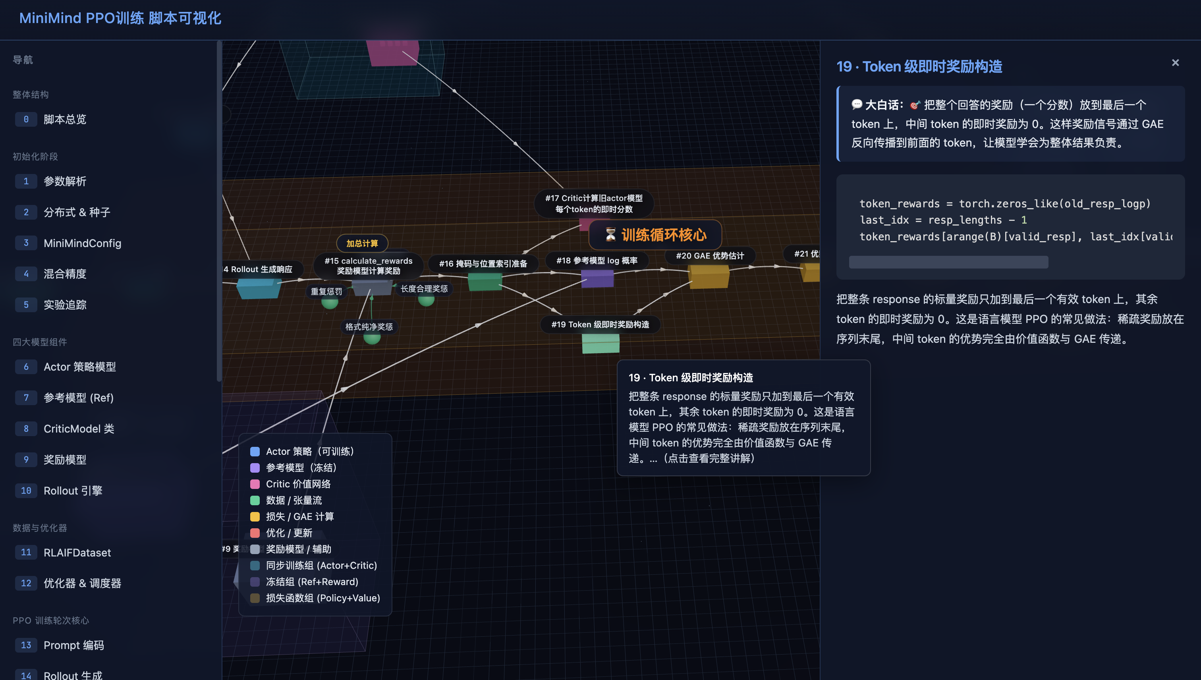Click the 冻结组 (Ref+Reward) legend swatch

coord(255,582)
